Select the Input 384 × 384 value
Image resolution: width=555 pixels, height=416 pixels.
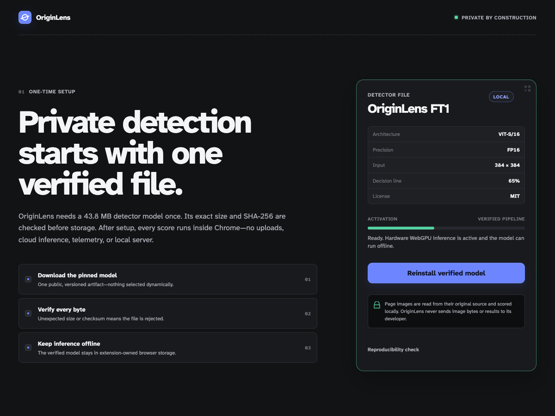[507, 165]
